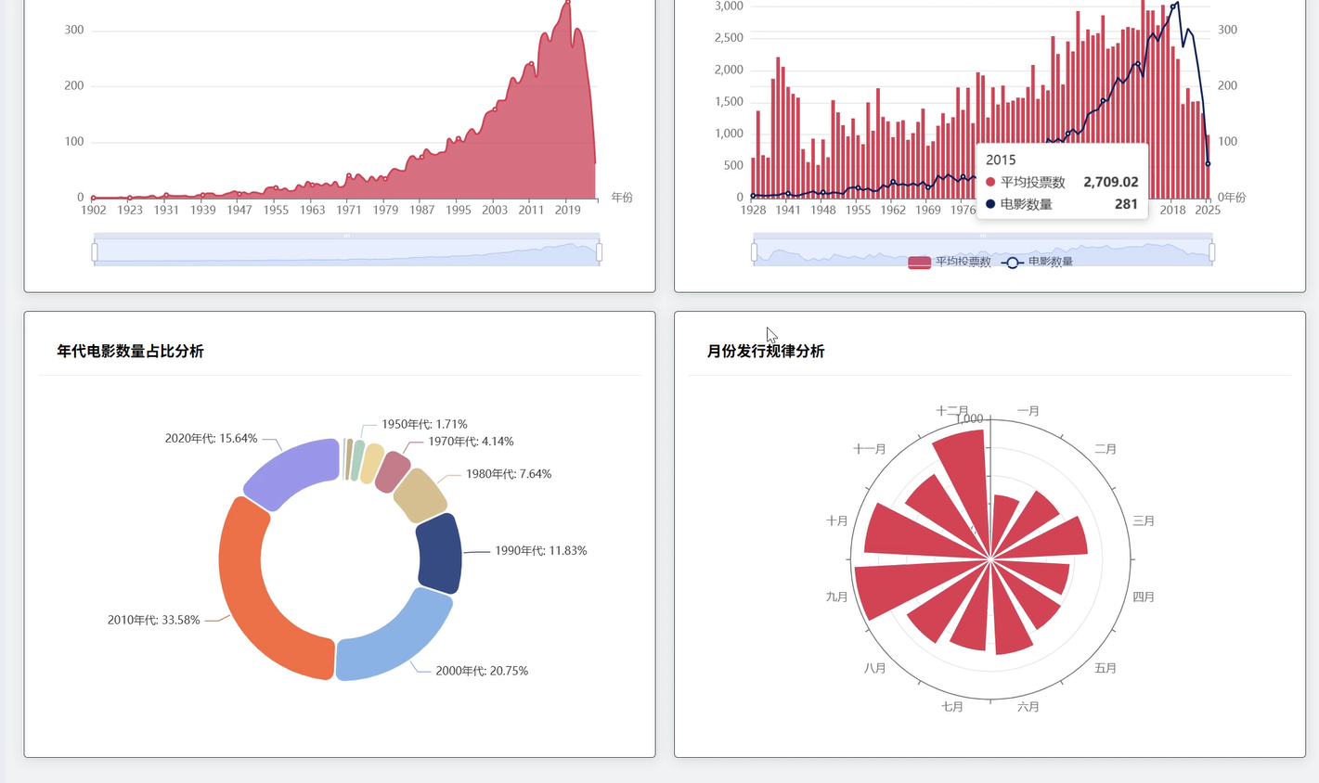Click the chart title 月份发行规律分析
The image size is (1319, 783).
click(766, 351)
